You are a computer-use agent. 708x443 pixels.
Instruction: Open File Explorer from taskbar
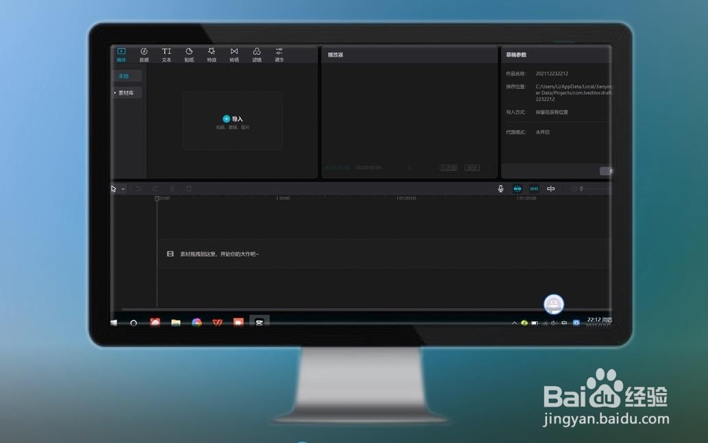point(175,322)
